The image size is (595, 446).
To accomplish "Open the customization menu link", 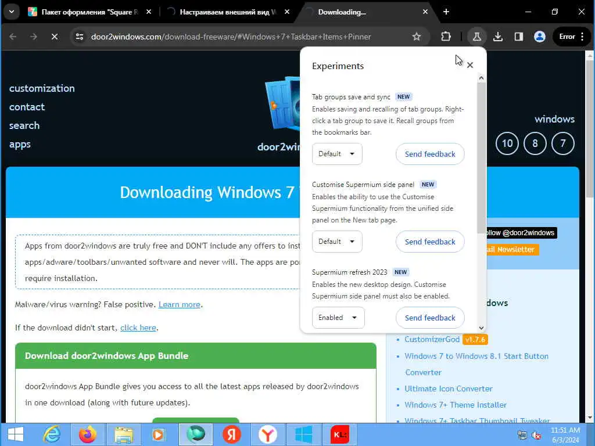I will (42, 88).
